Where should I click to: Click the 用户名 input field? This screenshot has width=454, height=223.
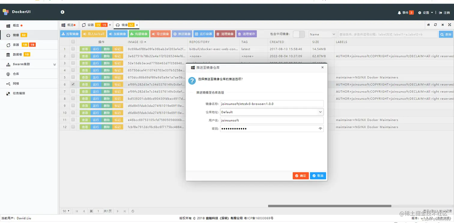(272, 120)
